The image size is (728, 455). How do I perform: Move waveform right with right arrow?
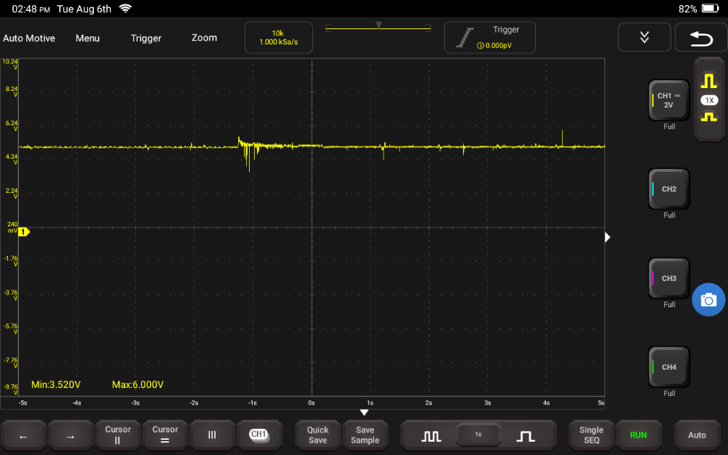pyautogui.click(x=71, y=435)
